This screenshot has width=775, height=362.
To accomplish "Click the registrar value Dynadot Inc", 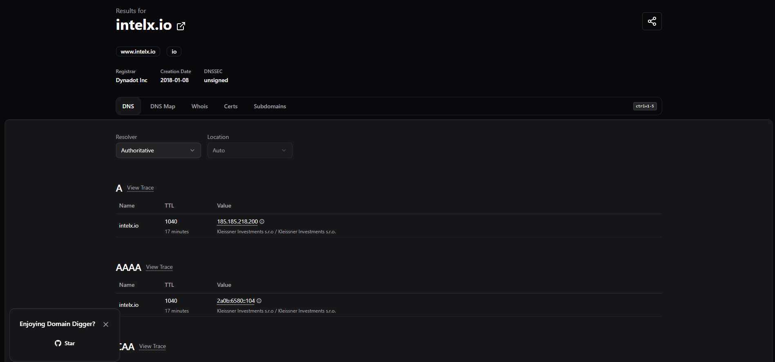I will click(x=132, y=80).
